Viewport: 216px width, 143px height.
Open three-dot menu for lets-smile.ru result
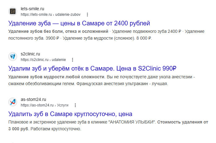click(87, 15)
